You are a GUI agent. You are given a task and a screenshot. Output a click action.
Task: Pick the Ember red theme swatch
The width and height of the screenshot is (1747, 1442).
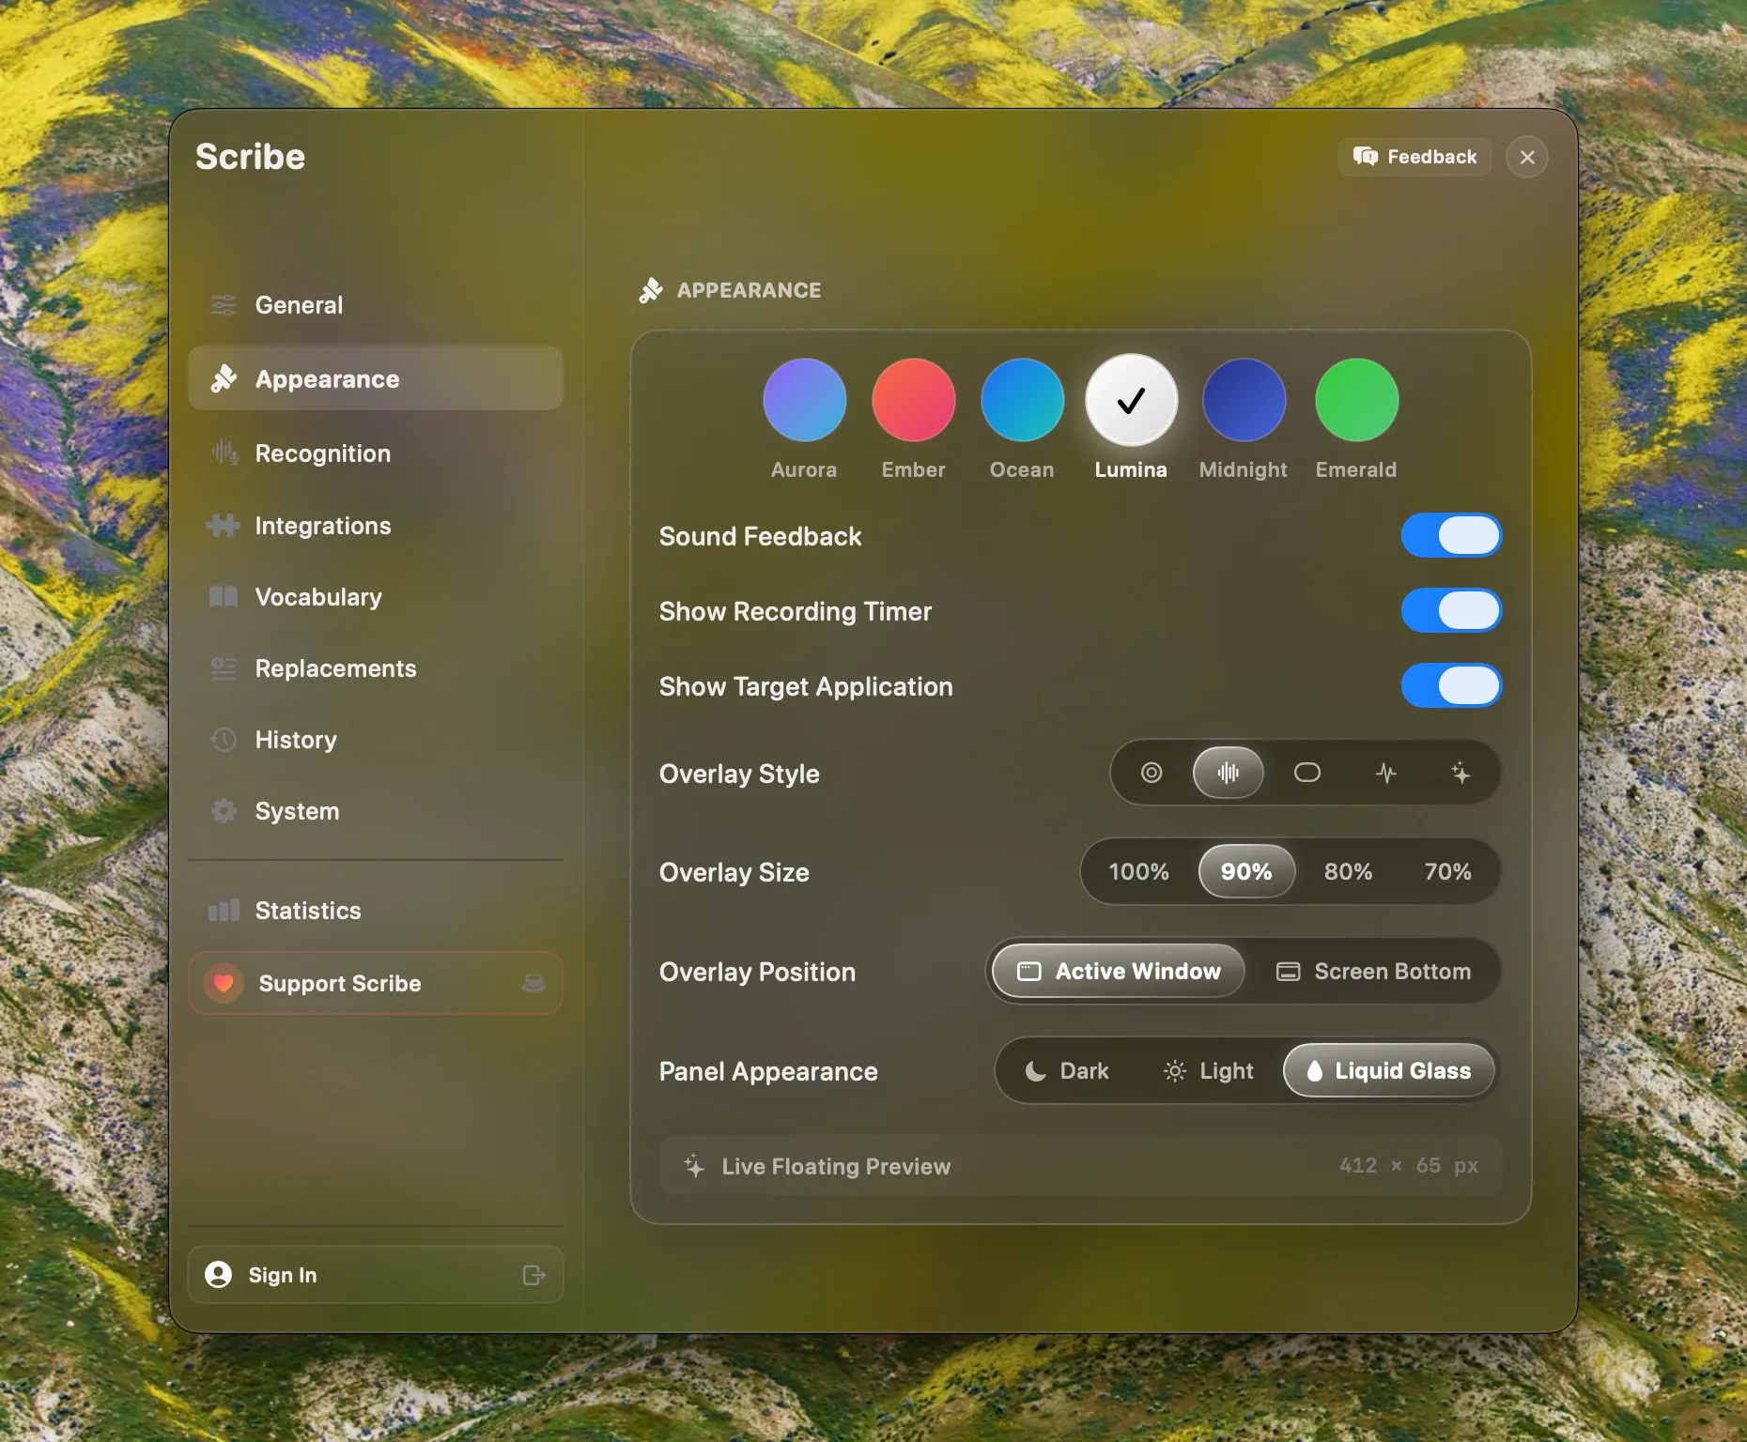coord(914,400)
